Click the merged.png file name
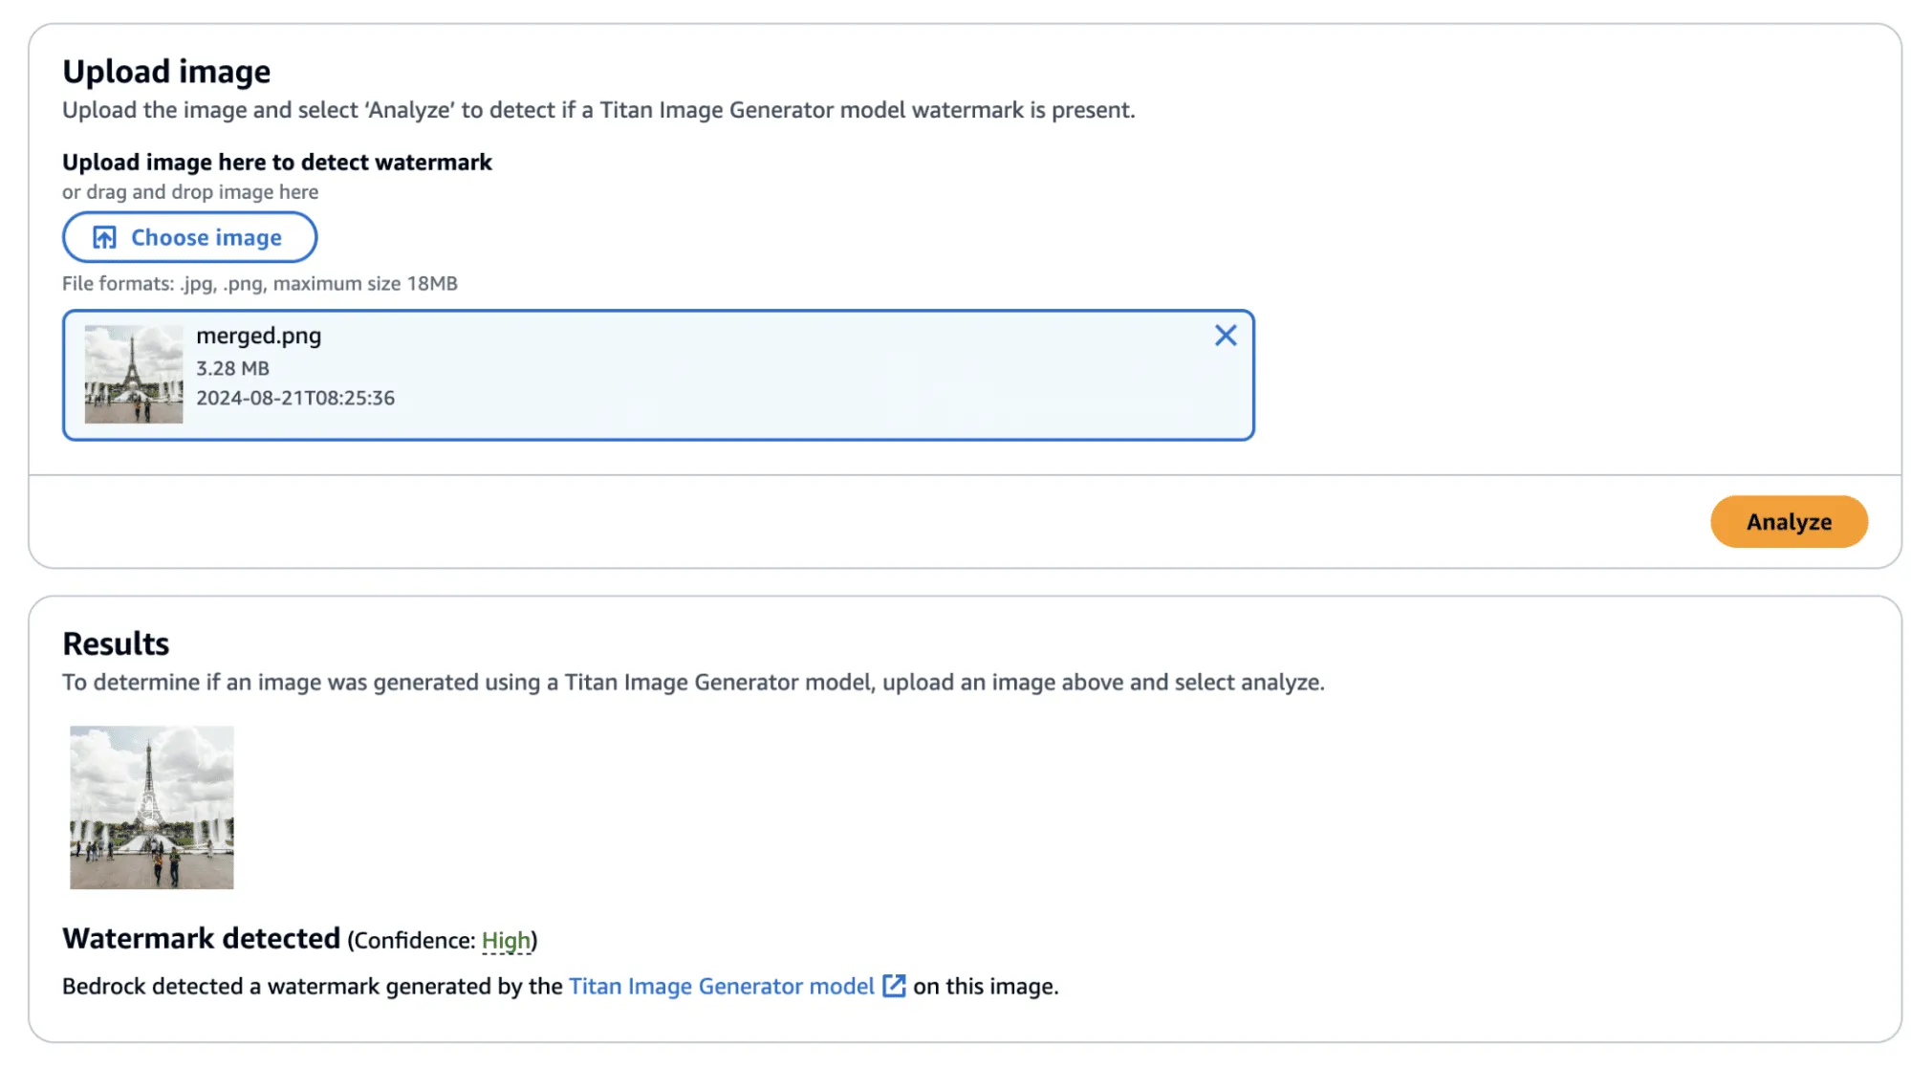 pos(258,336)
